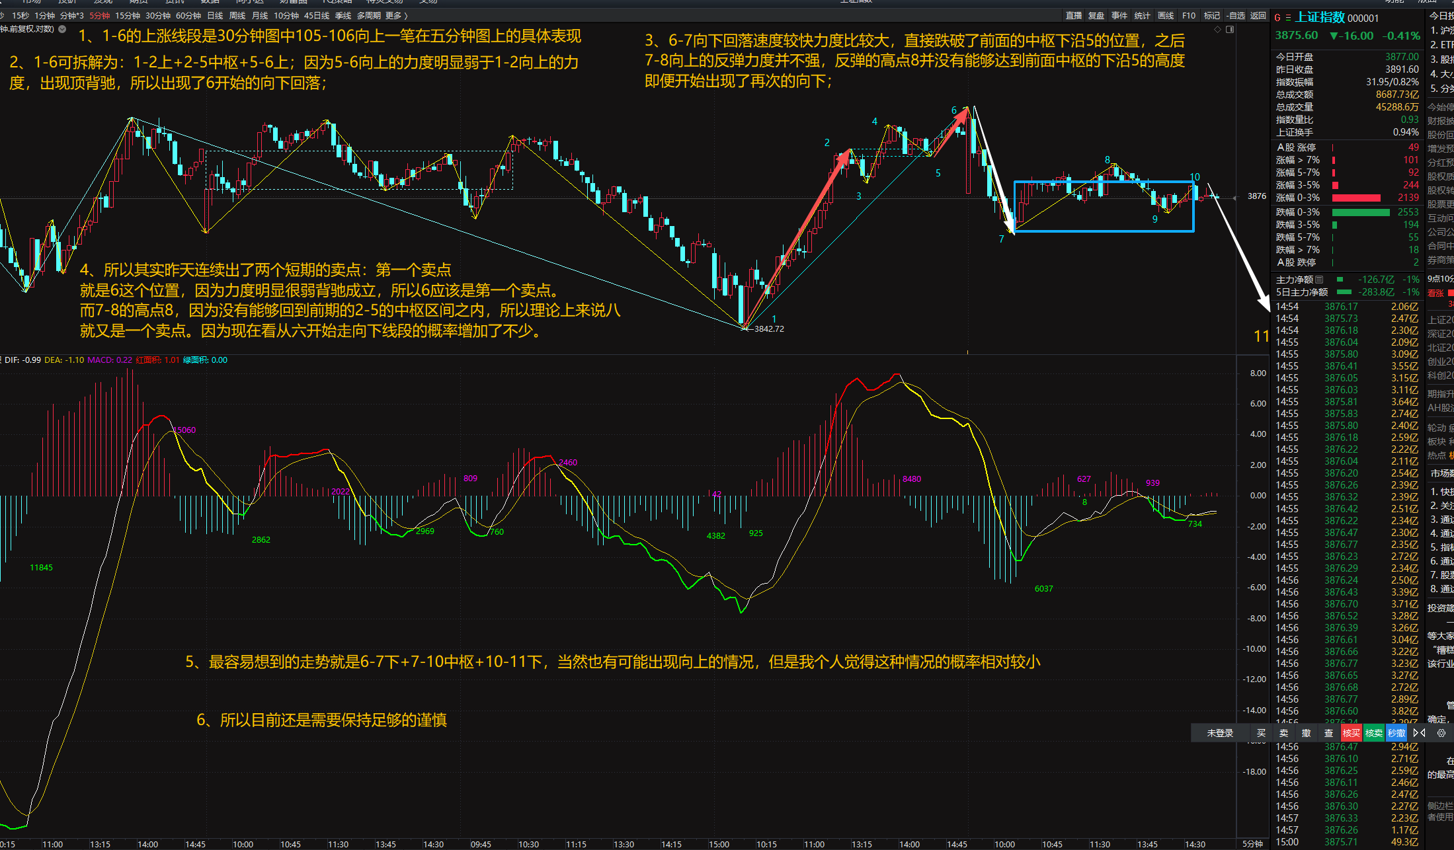Viewport: 1454px width, 850px height.
Task: Click the 涨幅 0-3% distribution row
Action: [x=1347, y=198]
